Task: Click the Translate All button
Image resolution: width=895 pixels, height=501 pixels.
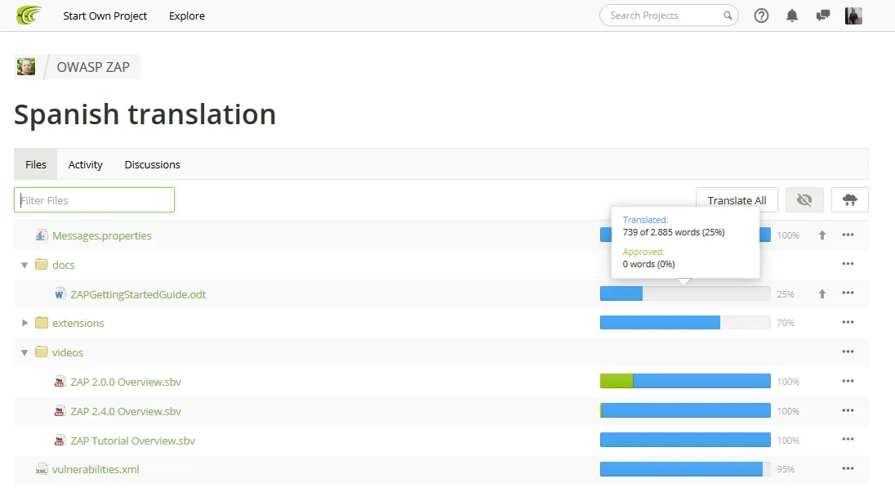Action: point(737,200)
